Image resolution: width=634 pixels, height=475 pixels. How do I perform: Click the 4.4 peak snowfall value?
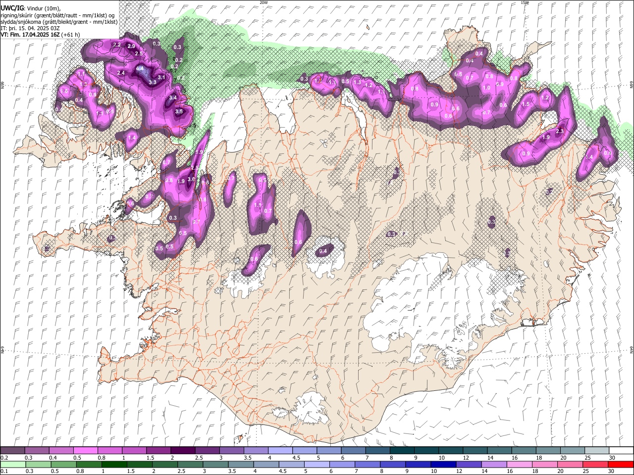140,68
